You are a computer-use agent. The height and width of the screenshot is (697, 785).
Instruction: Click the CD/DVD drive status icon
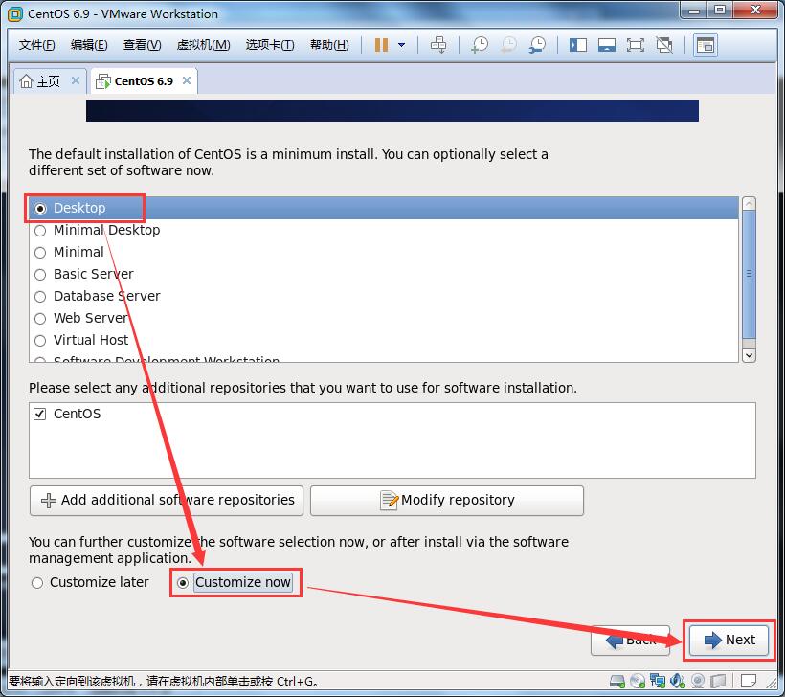coord(638,681)
